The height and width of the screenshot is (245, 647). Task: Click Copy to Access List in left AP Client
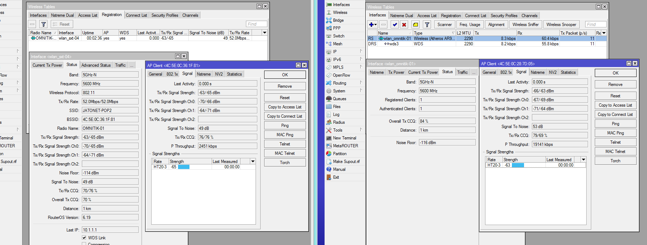(285, 107)
